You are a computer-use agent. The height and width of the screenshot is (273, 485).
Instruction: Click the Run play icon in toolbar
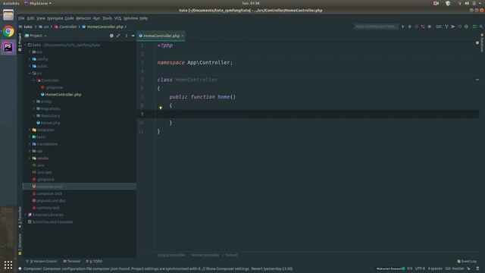[x=402, y=27]
